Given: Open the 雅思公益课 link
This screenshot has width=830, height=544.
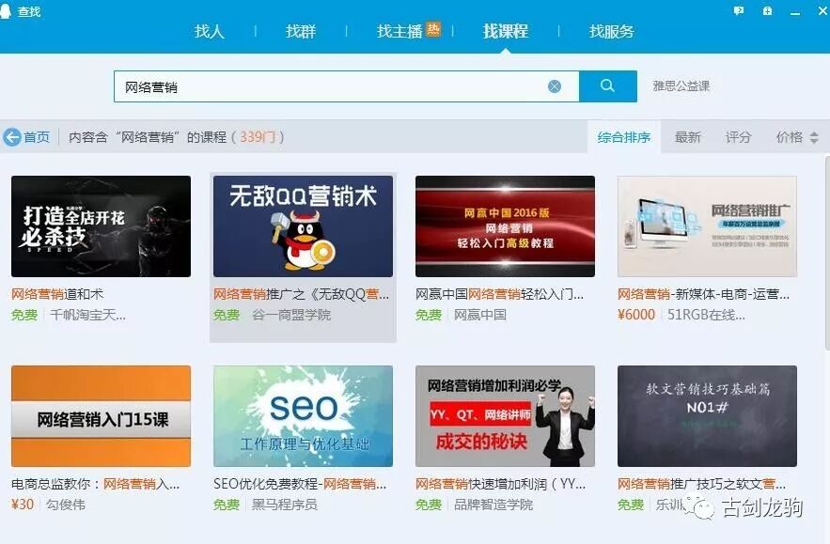Looking at the screenshot, I should (680, 85).
